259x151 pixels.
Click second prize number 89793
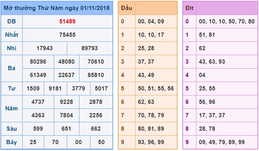(x=89, y=48)
